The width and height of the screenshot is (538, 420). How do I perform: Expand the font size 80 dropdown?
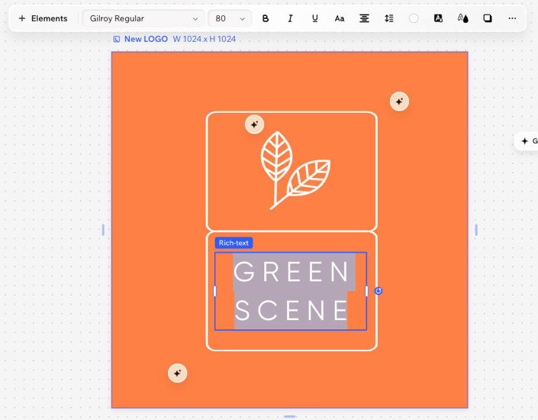point(230,18)
